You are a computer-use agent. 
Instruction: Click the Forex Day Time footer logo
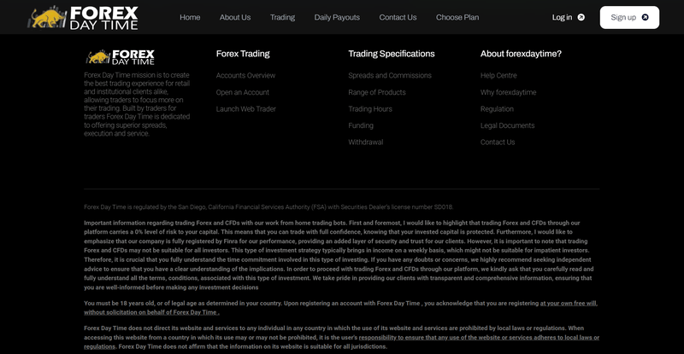(x=121, y=57)
